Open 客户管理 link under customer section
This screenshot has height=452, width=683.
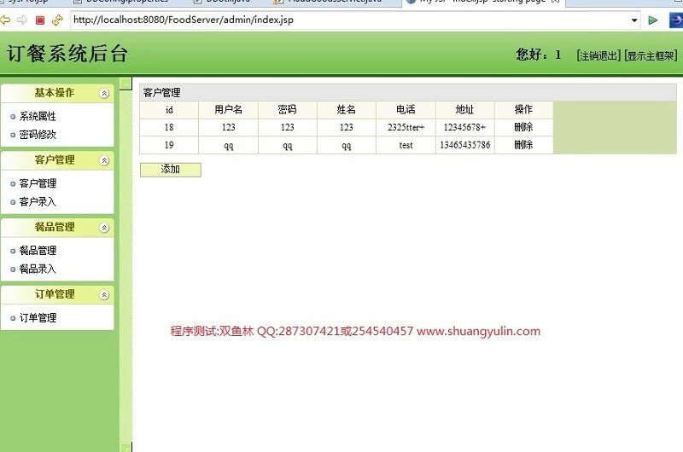[38, 183]
